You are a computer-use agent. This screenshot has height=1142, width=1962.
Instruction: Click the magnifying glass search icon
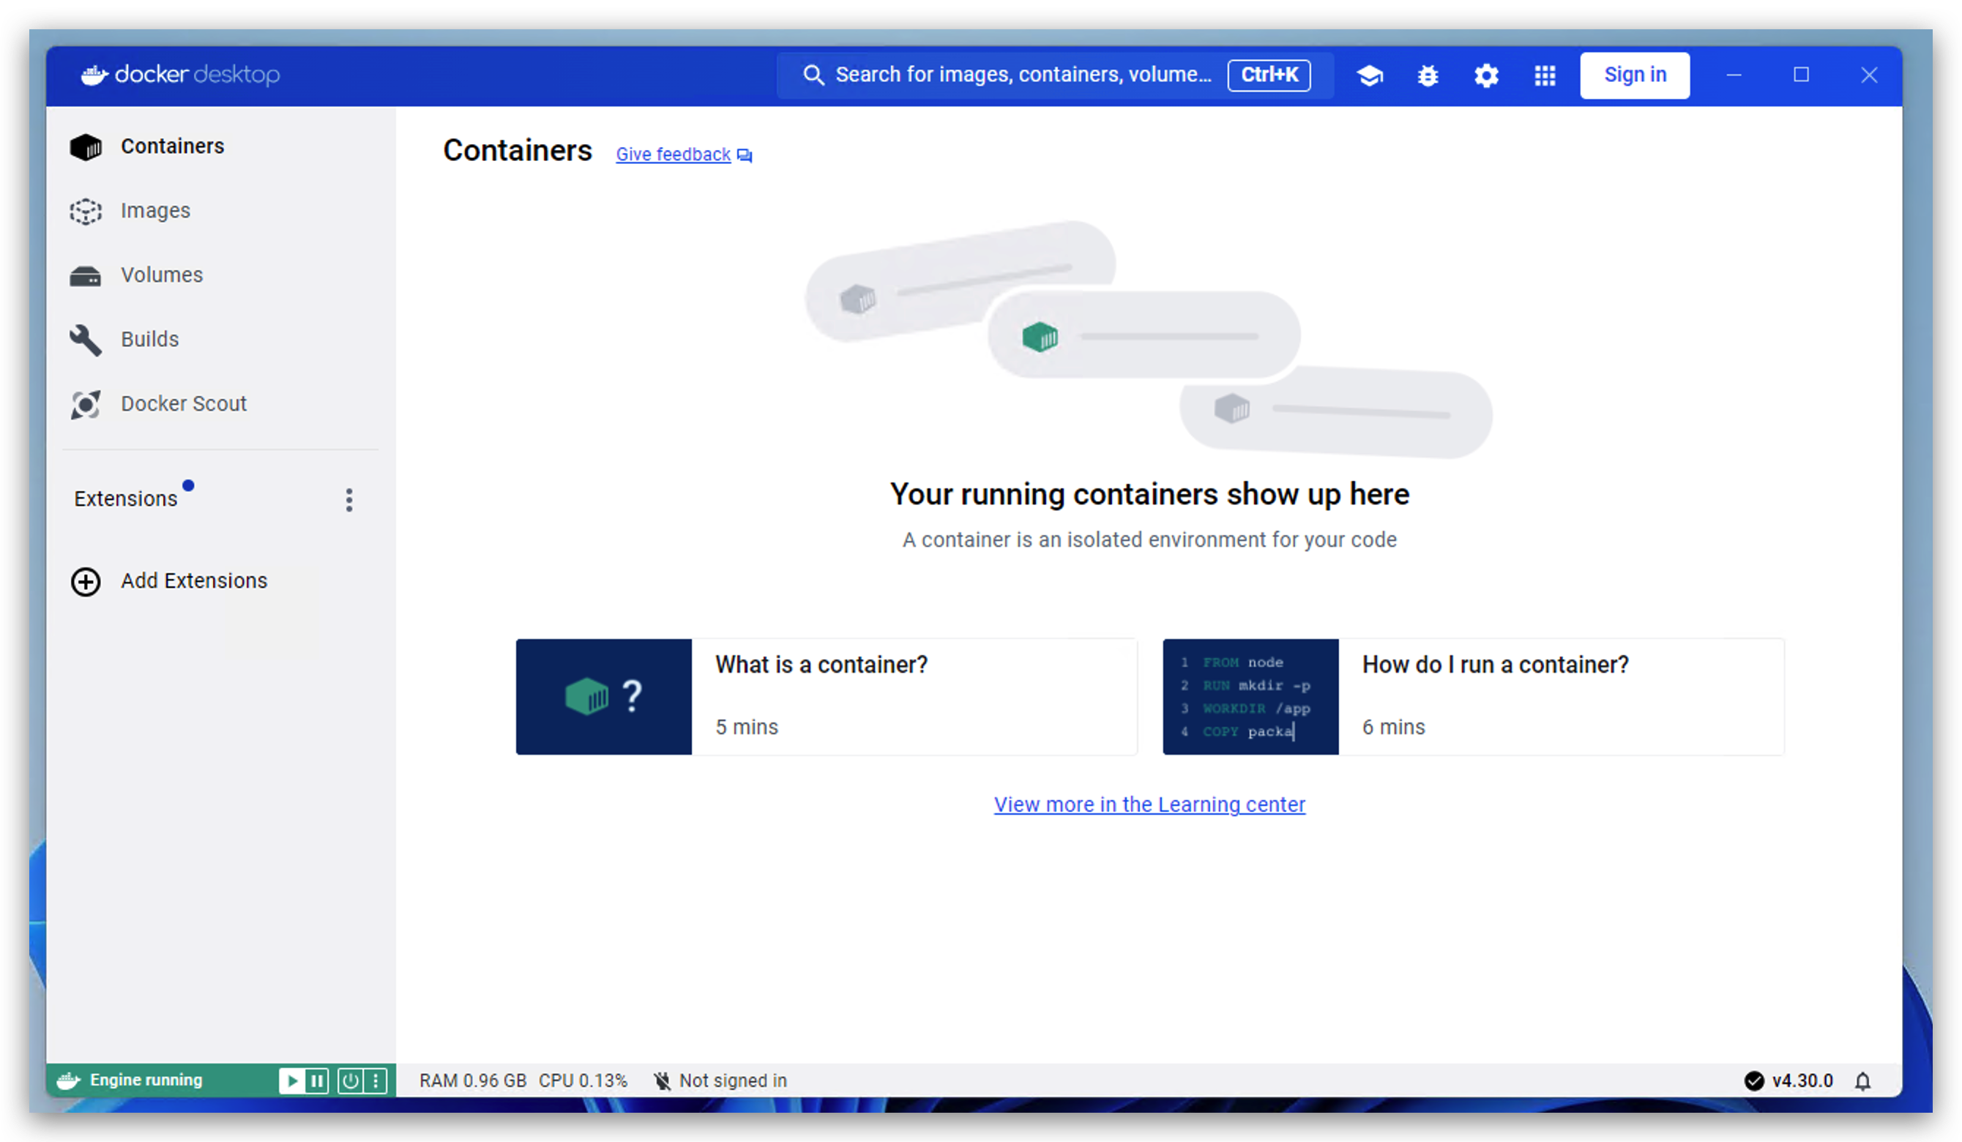point(813,75)
